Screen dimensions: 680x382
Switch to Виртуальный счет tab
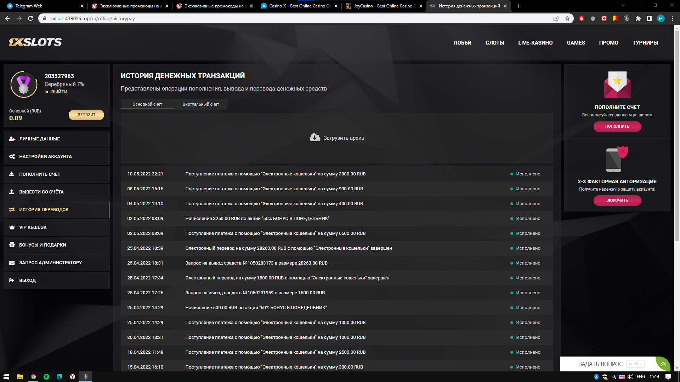click(200, 104)
